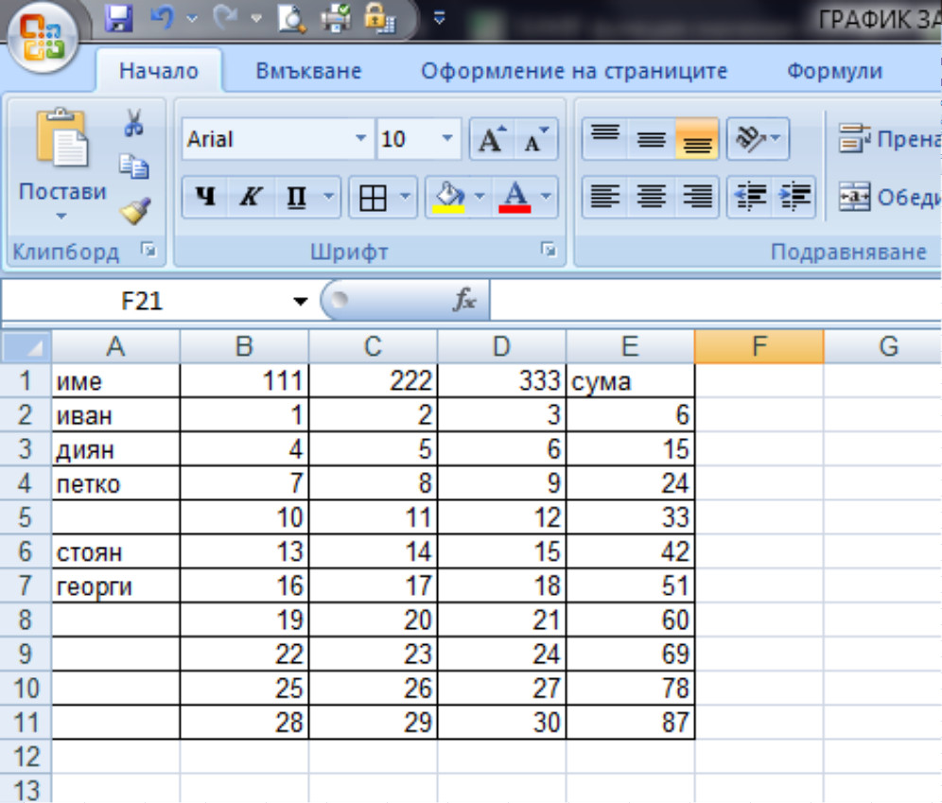The width and height of the screenshot is (942, 803).
Task: Open the underline style dropdown arrow
Action: (x=328, y=197)
